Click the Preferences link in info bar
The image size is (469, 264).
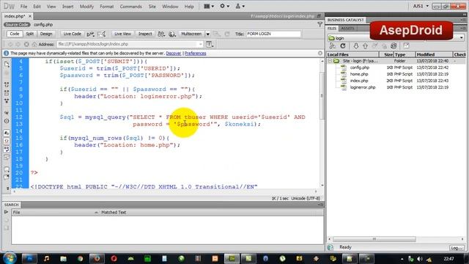[x=196, y=54]
